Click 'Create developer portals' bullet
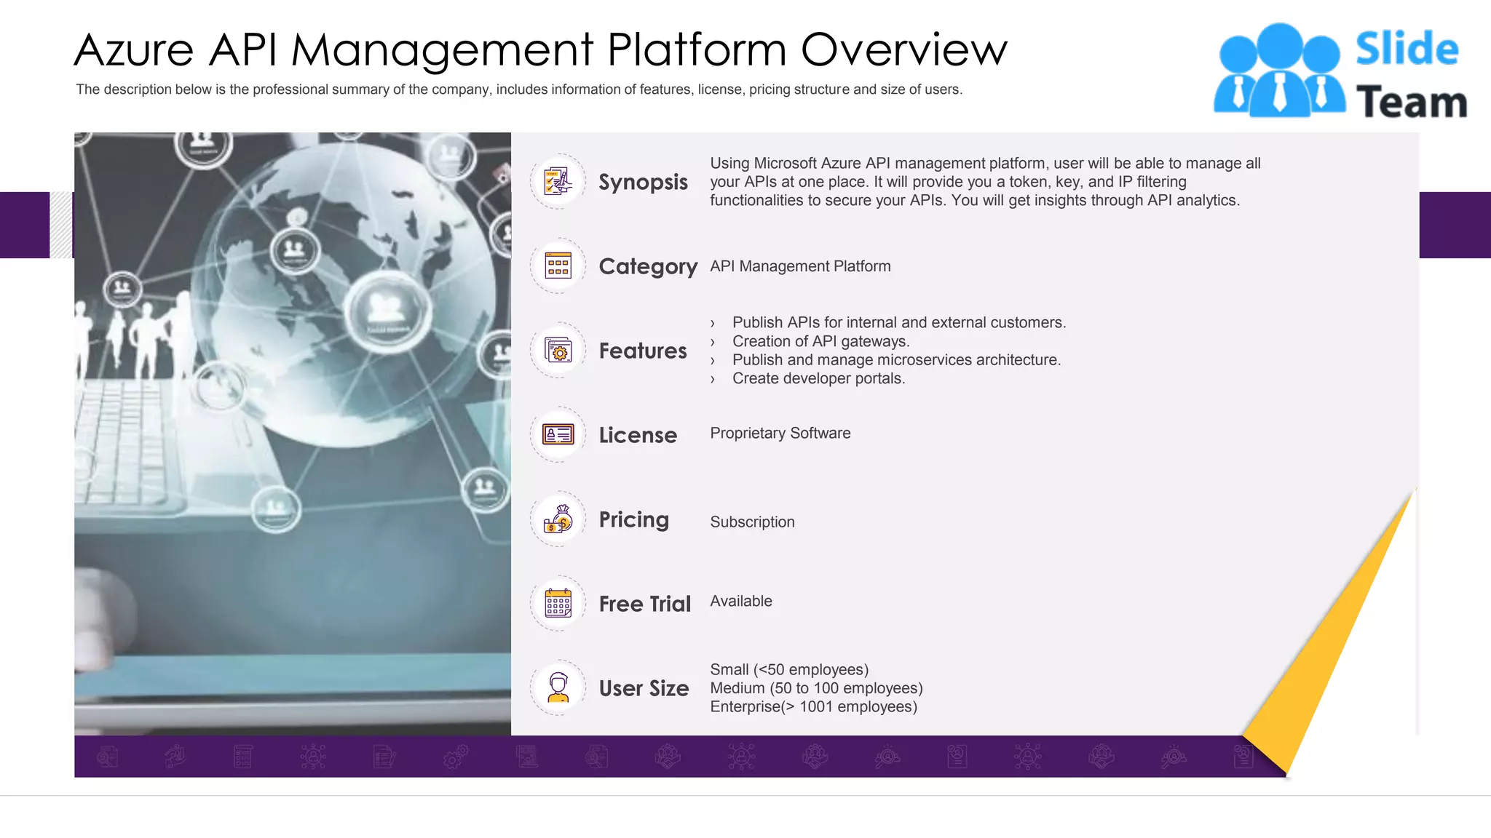Image resolution: width=1491 pixels, height=838 pixels. click(x=818, y=378)
